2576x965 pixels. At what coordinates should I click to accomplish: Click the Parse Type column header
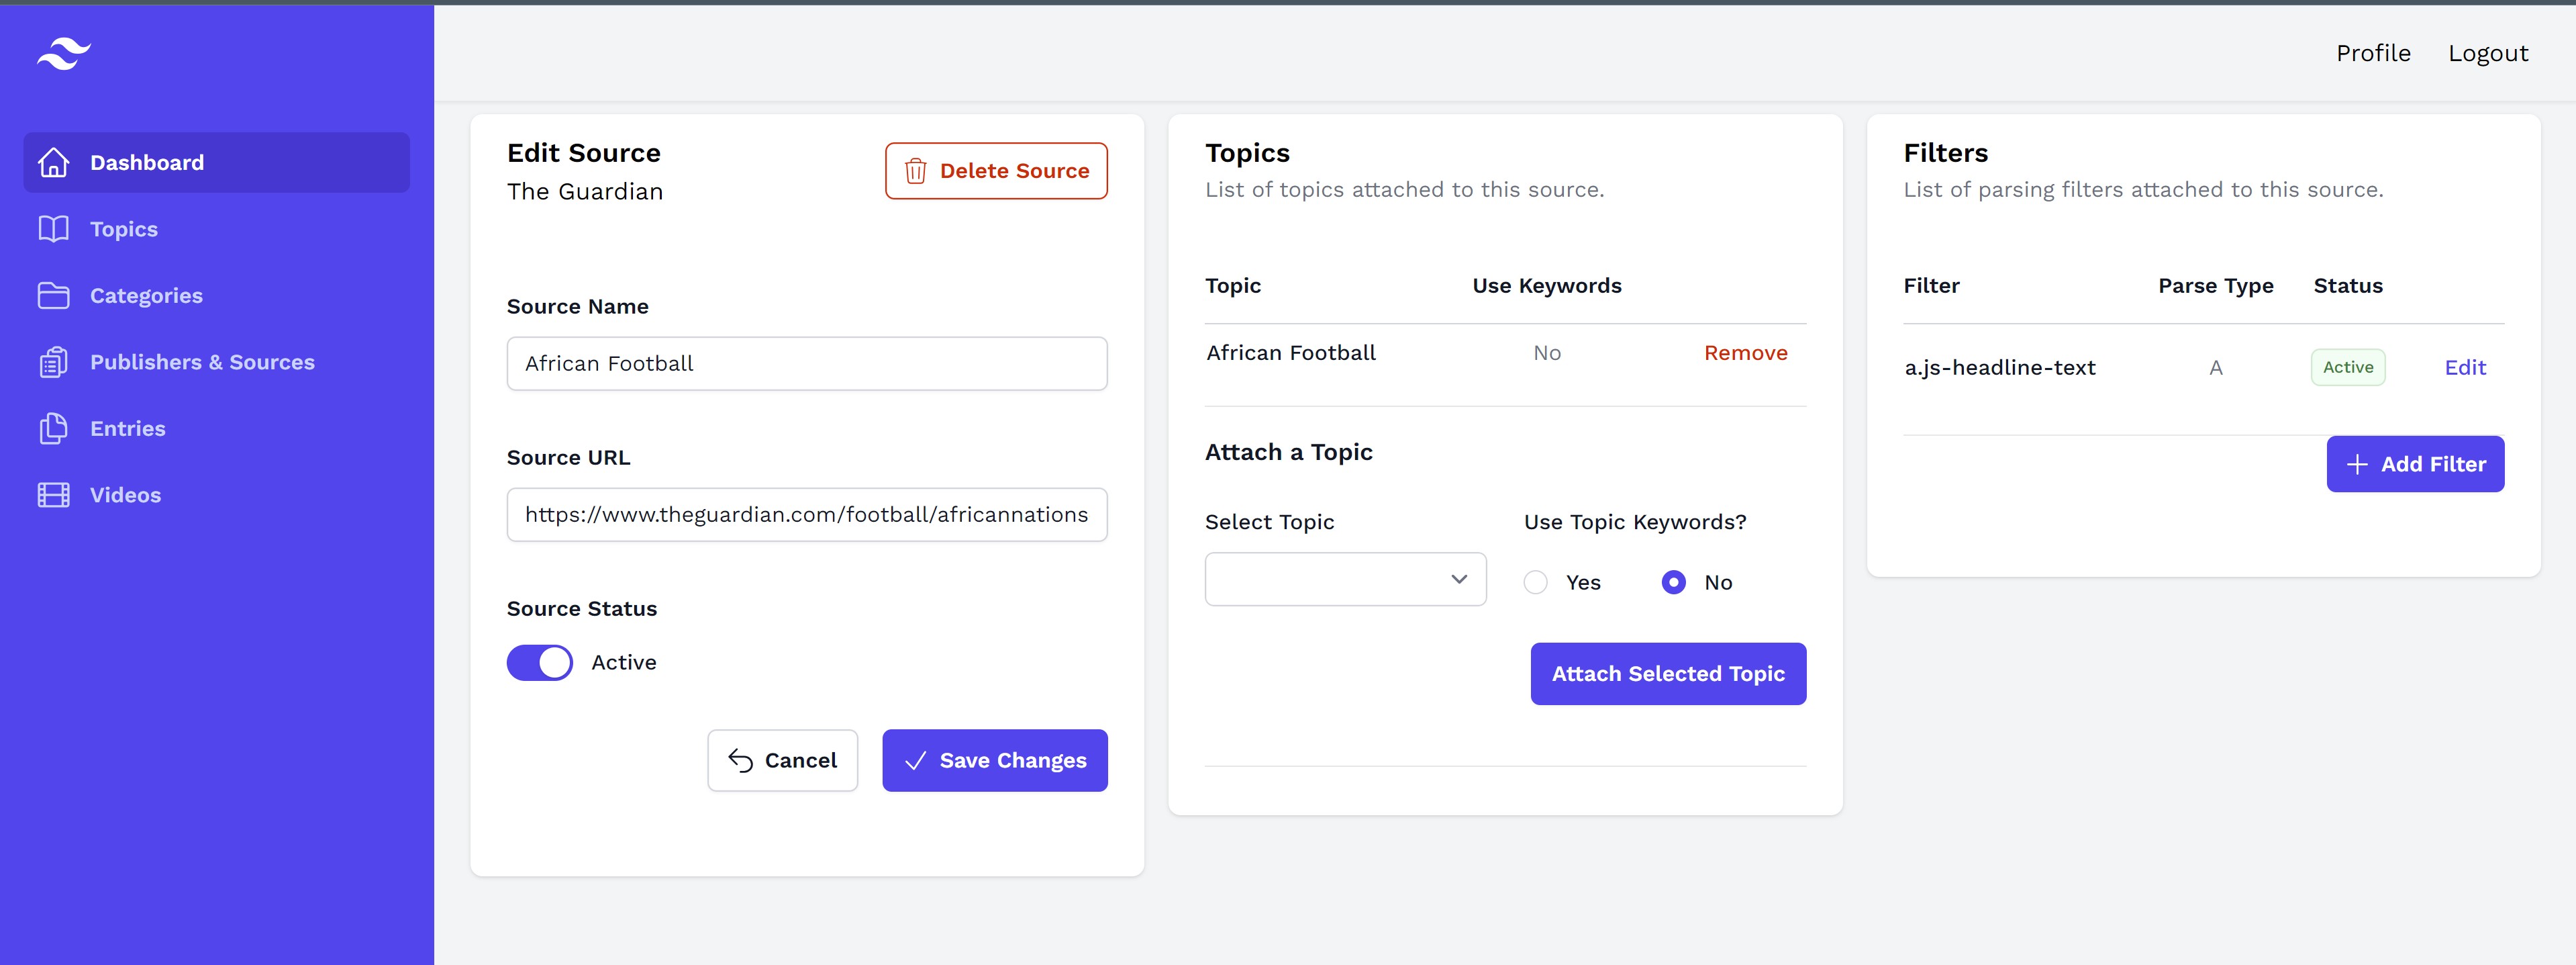[x=2216, y=285]
